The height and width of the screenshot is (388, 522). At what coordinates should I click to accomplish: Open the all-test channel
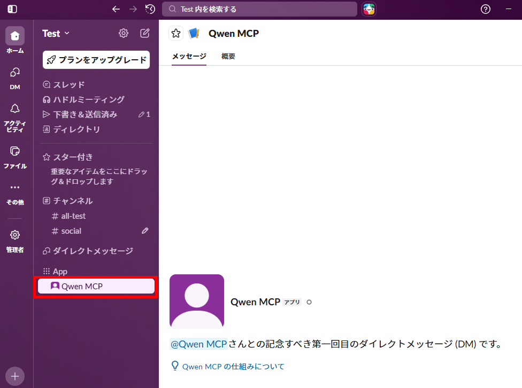point(73,216)
